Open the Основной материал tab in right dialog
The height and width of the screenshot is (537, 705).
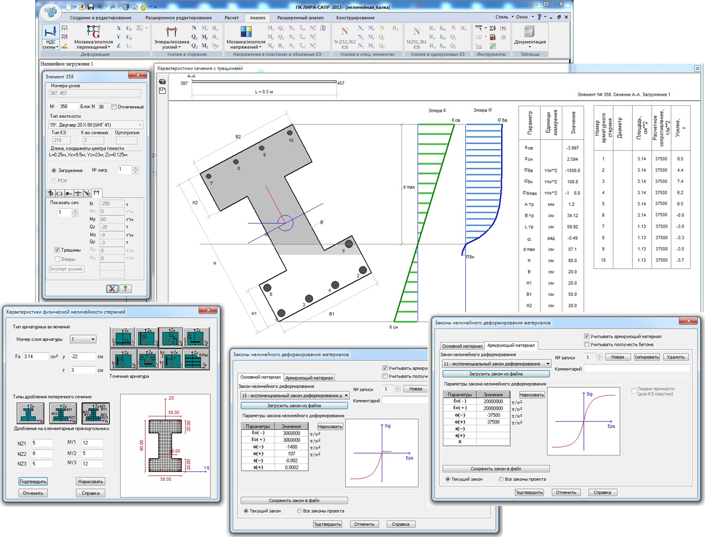[462, 346]
